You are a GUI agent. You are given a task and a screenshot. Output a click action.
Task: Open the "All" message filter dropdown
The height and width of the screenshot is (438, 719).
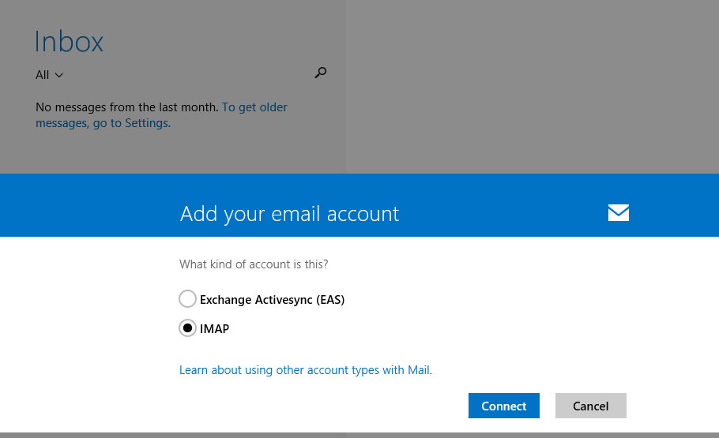tap(43, 75)
